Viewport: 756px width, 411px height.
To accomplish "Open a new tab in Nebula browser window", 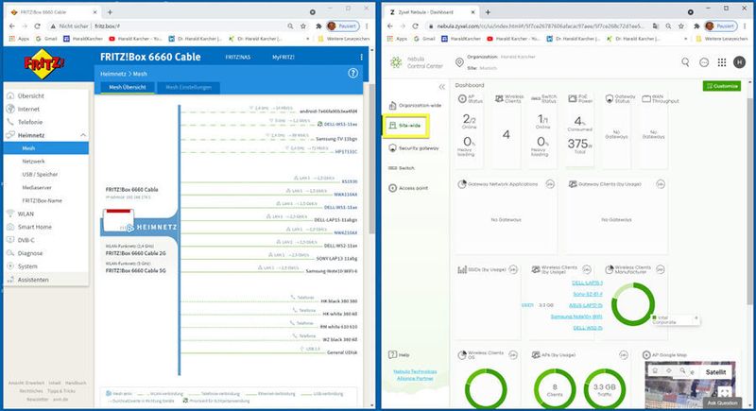I will [488, 12].
